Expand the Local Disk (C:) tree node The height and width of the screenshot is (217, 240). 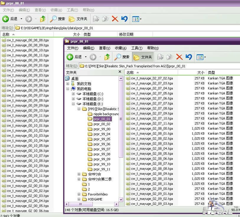(73, 94)
